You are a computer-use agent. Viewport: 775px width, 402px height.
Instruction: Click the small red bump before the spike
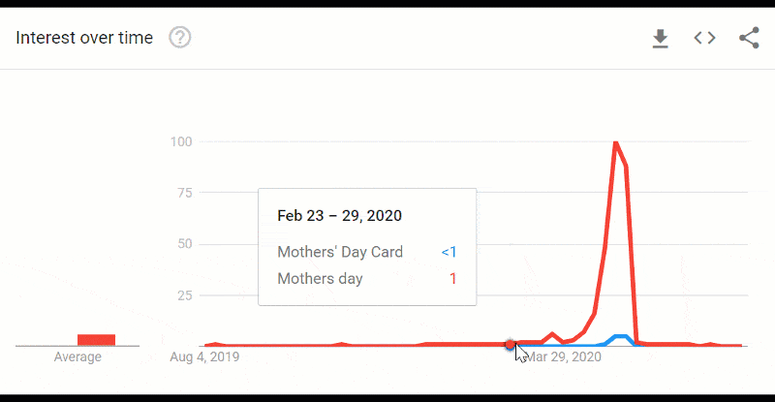click(552, 335)
